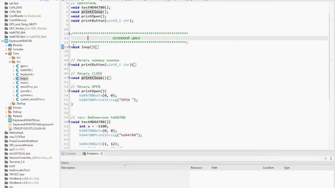Fold the testHD44780 function at line 60
This screenshot has width=335, height=188.
[69, 122]
